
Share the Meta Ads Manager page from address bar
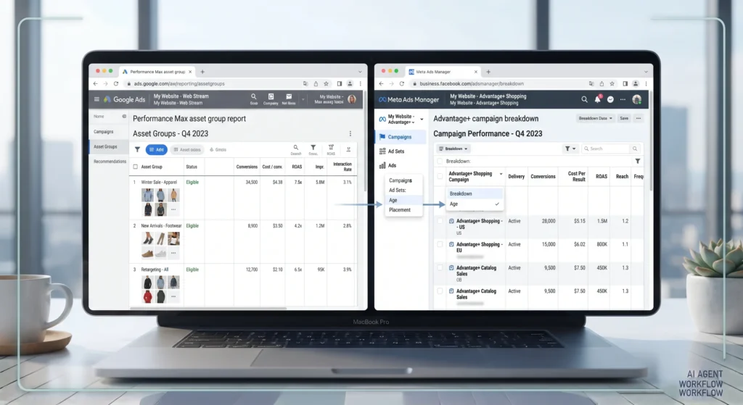click(x=602, y=84)
